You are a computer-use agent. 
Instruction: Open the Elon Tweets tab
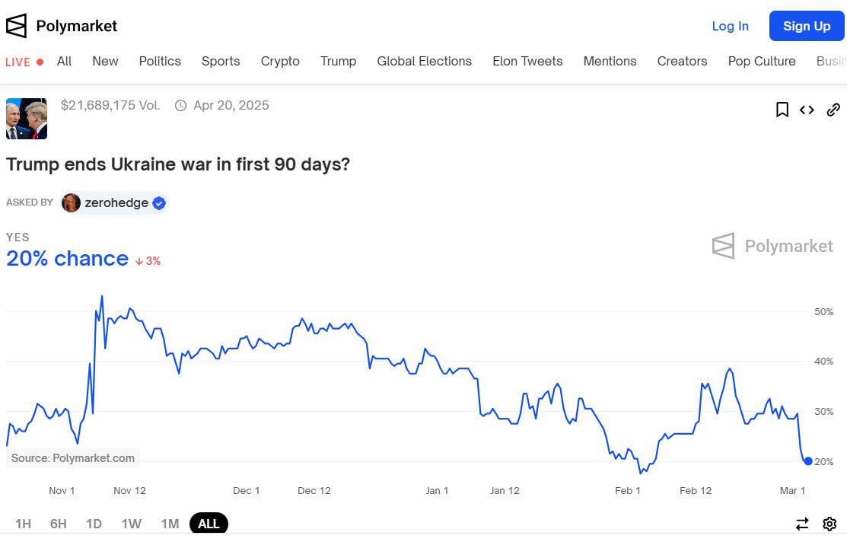[x=527, y=61]
